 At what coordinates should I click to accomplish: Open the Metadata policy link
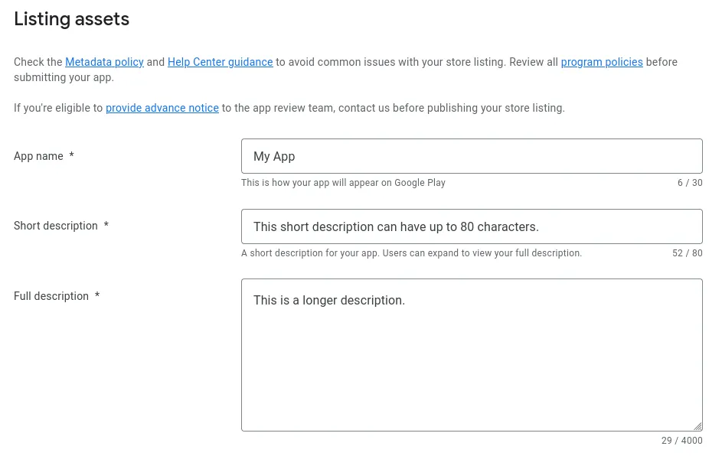104,62
